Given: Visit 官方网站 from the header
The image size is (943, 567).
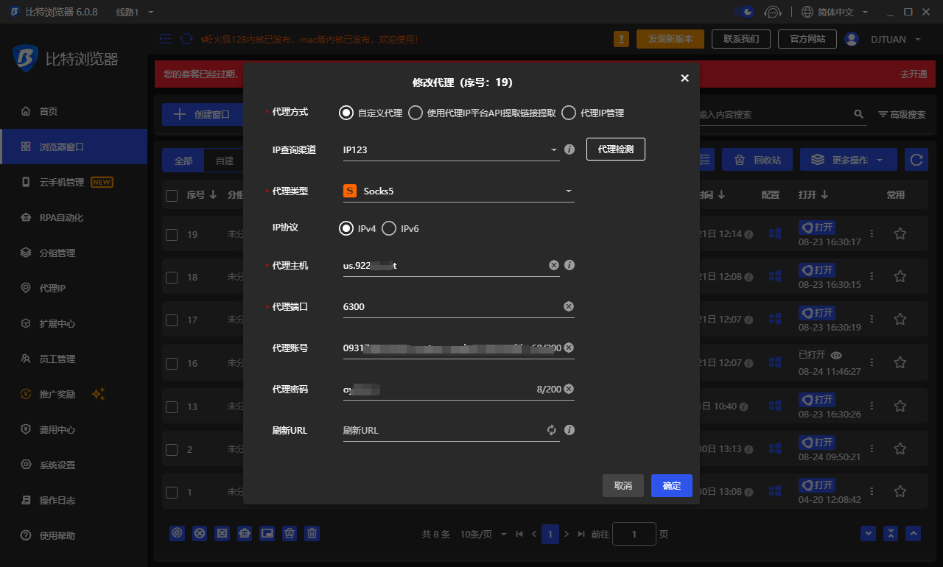Looking at the screenshot, I should (807, 39).
